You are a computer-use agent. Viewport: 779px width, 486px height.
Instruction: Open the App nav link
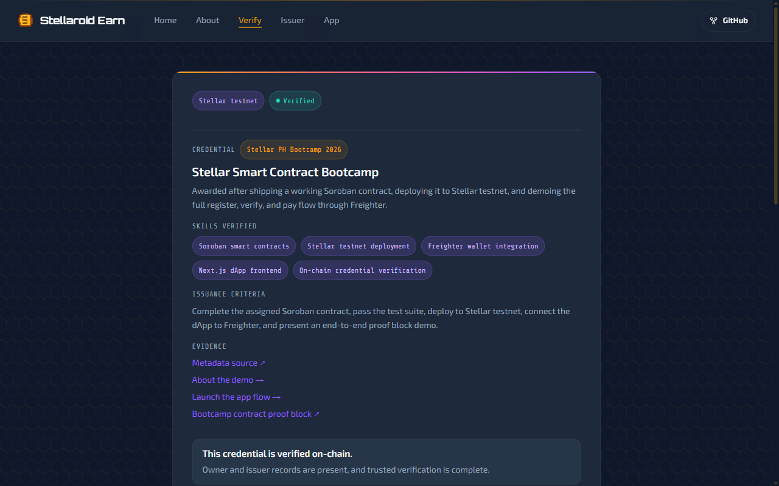coord(332,20)
